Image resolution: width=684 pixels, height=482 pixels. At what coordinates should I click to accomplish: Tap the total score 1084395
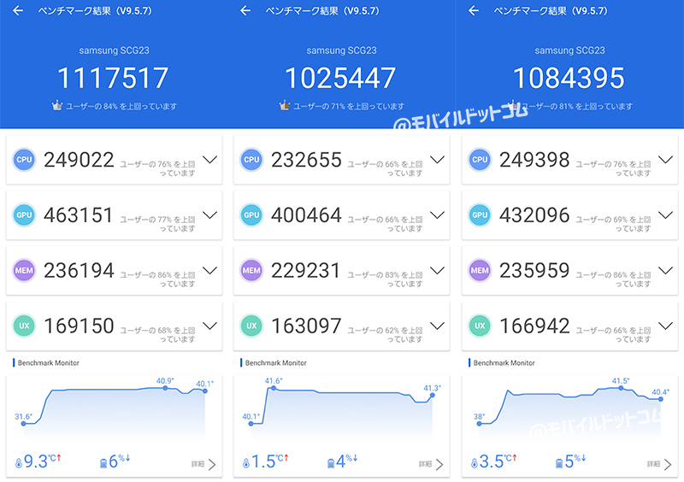tap(569, 78)
